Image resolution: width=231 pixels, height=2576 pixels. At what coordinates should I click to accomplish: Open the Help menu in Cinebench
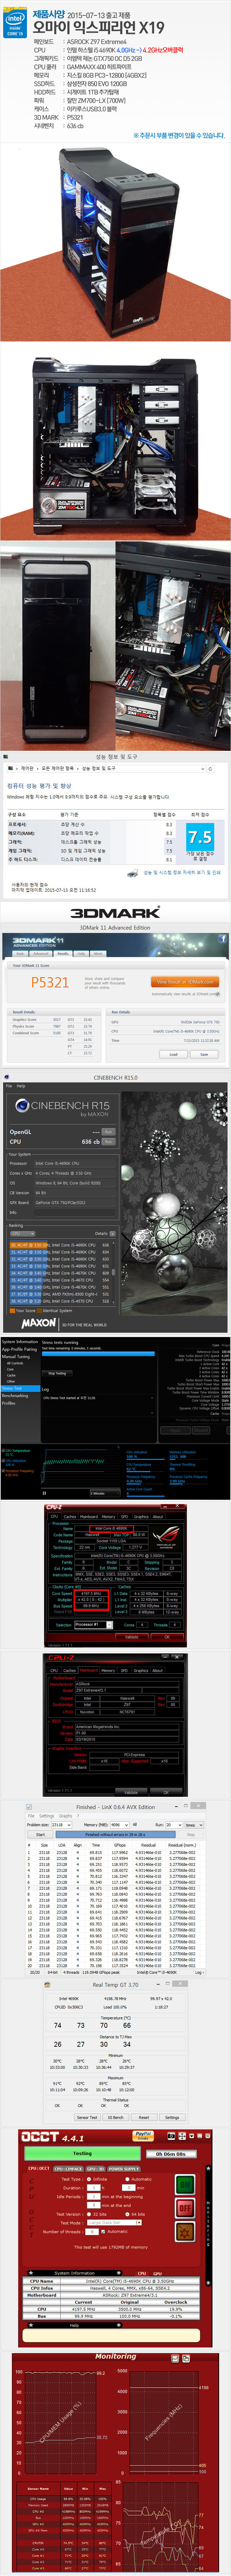21,1086
